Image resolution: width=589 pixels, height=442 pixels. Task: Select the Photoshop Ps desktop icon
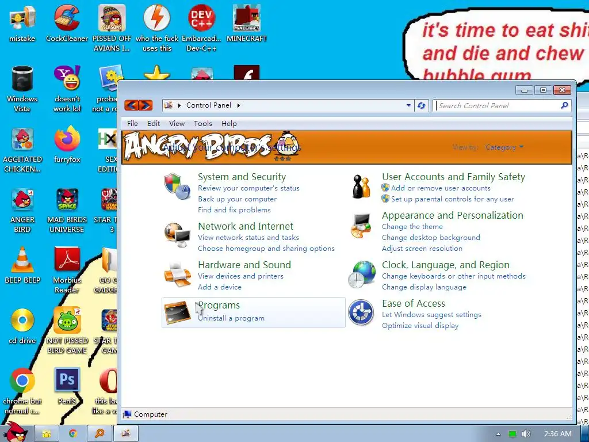(67, 380)
